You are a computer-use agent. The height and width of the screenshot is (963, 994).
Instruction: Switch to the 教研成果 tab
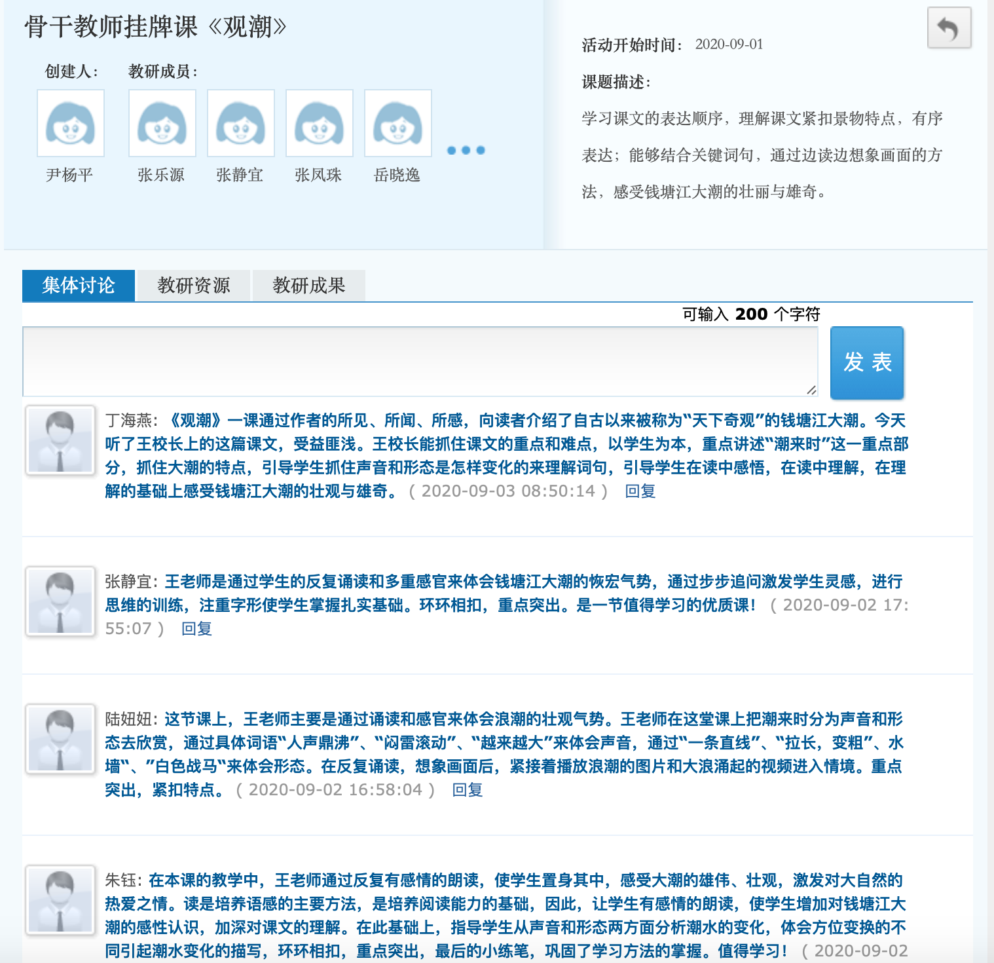(x=309, y=286)
